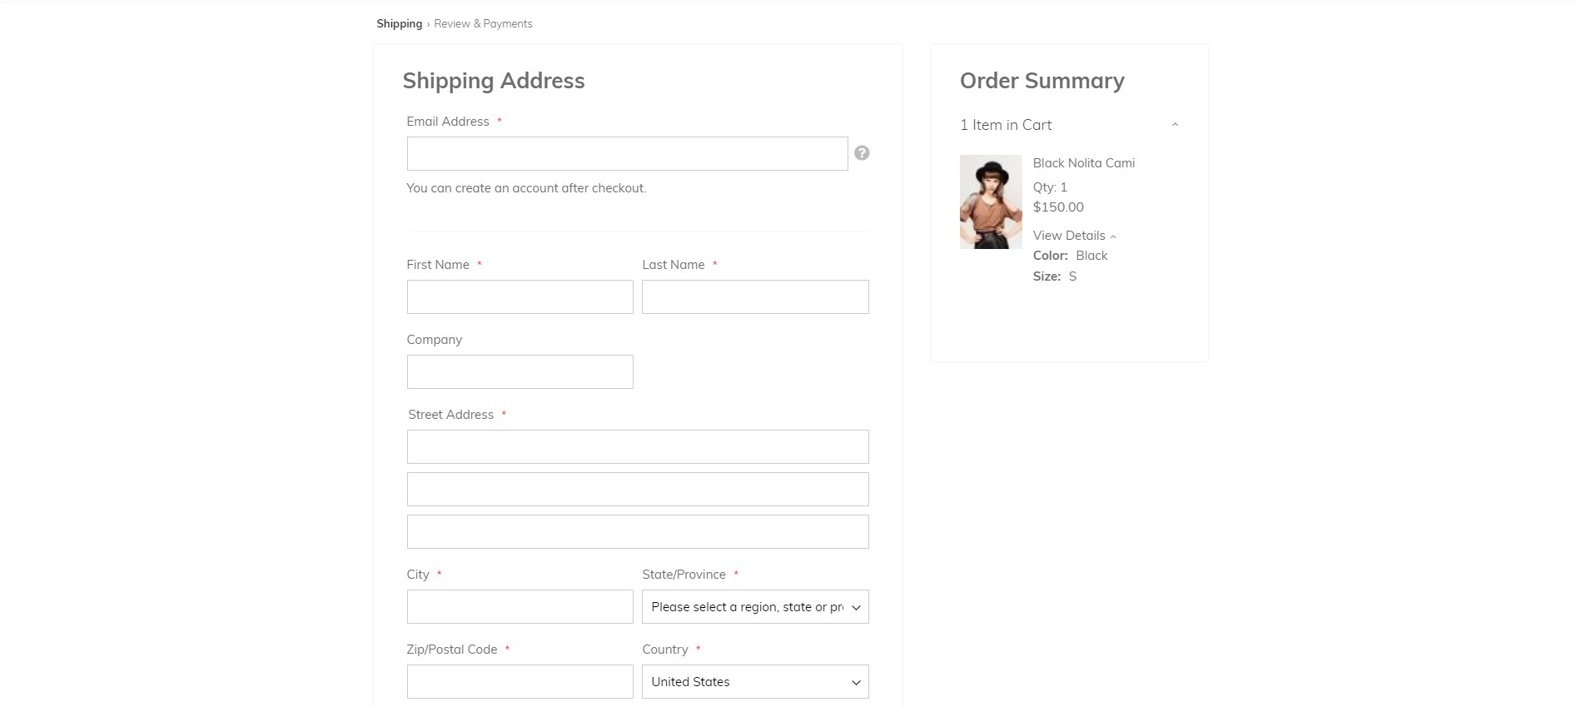Click the first Street Address line
This screenshot has width=1576, height=707.
(637, 447)
